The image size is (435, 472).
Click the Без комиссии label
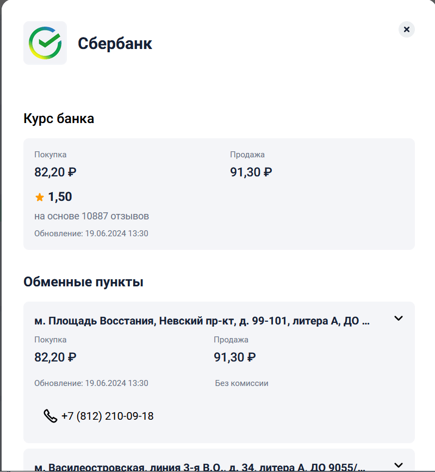coord(241,383)
